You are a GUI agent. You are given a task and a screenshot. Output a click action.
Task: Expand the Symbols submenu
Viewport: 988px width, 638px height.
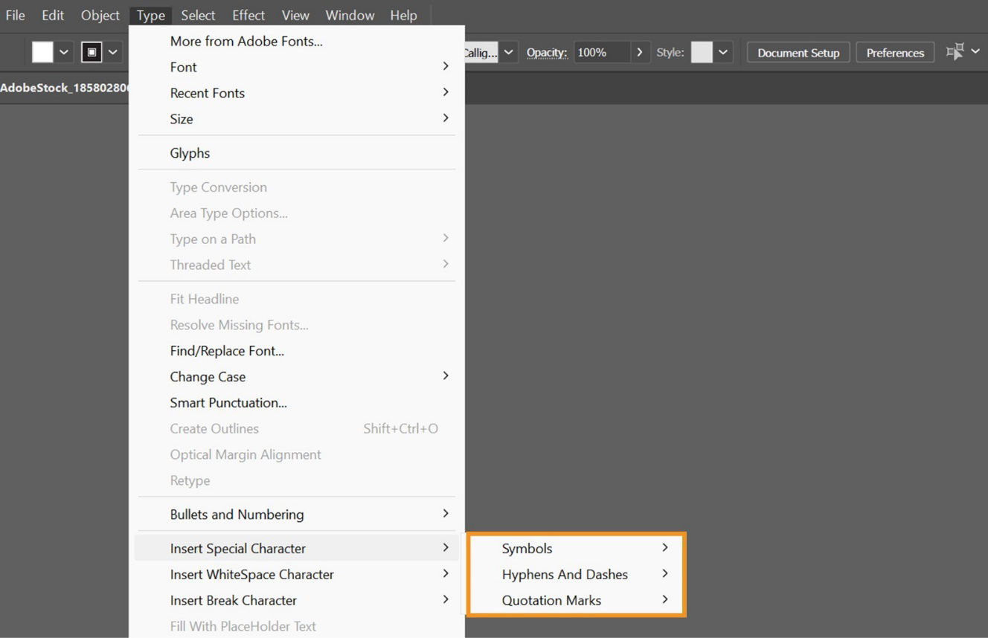[527, 548]
